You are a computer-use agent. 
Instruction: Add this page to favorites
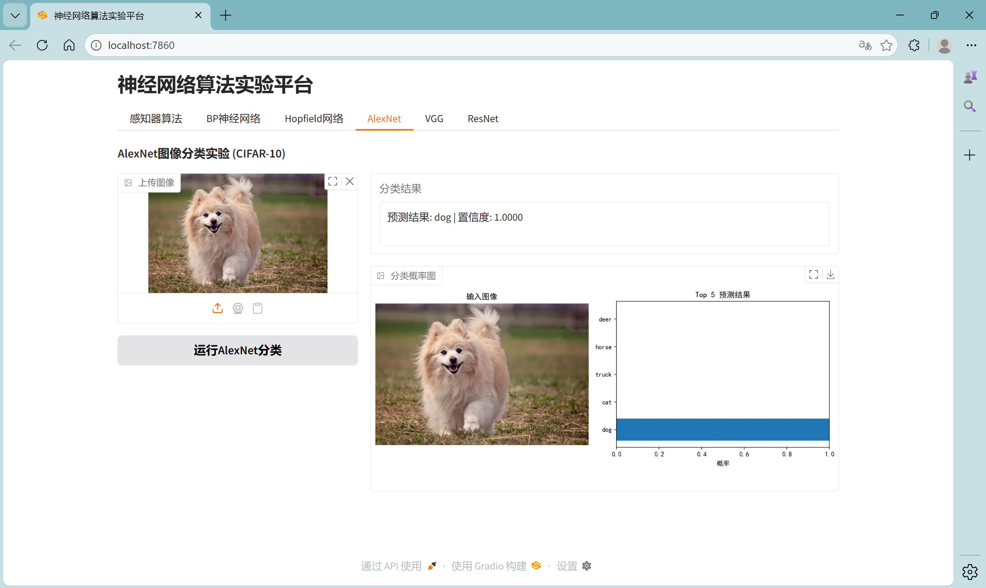click(886, 45)
